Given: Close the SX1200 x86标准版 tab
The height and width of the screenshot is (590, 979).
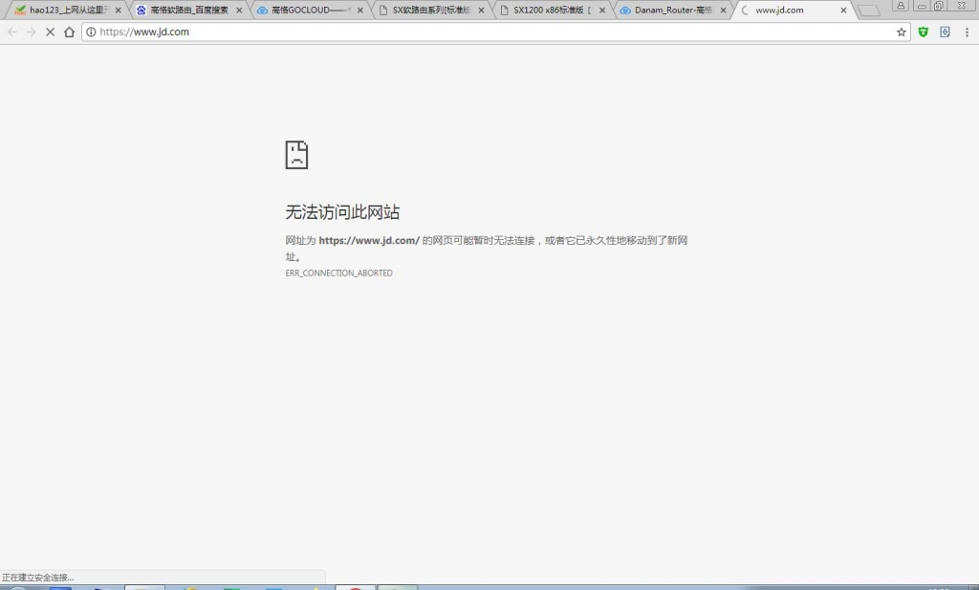Looking at the screenshot, I should (x=602, y=10).
